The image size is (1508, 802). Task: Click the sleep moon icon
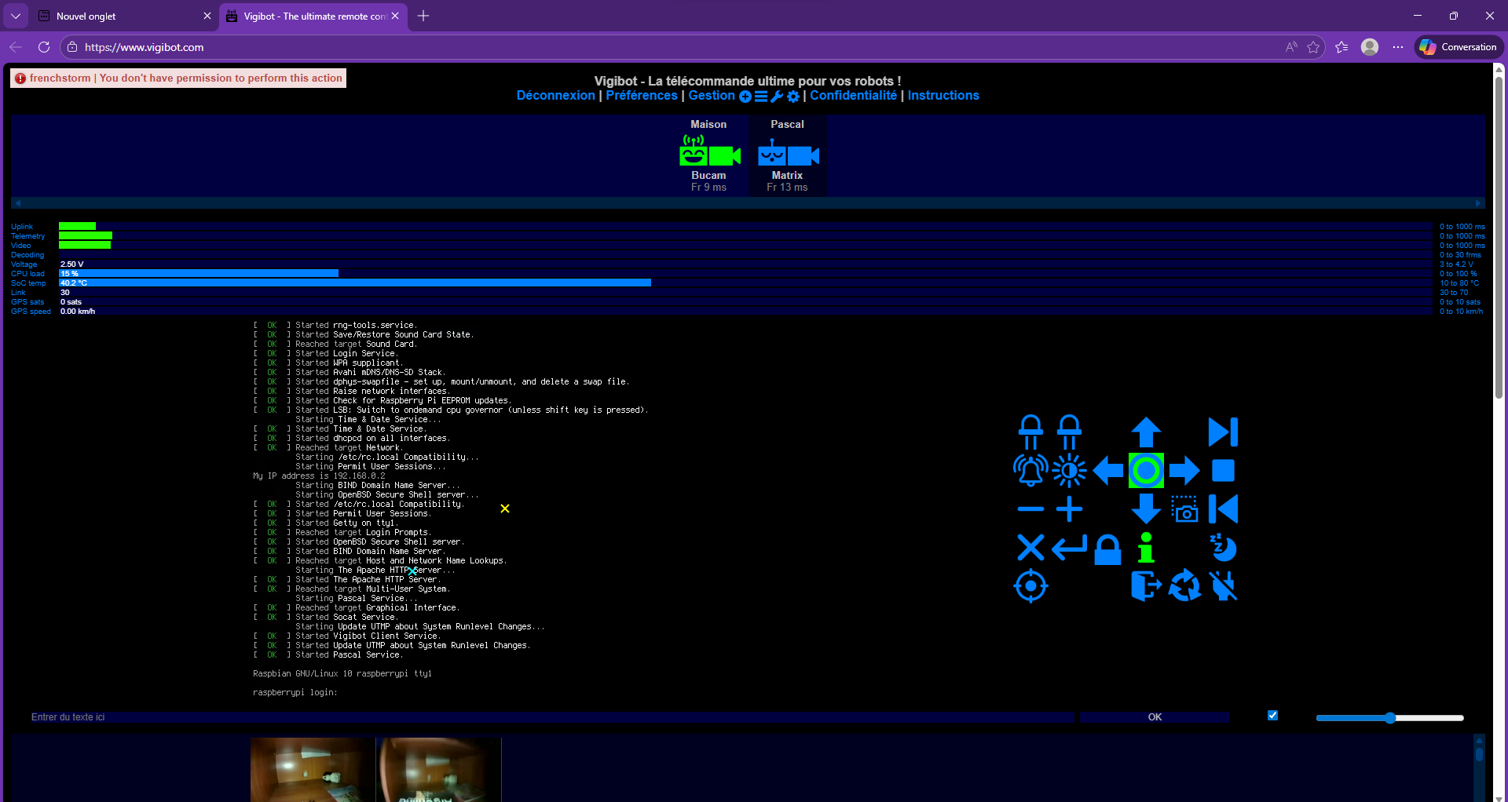click(x=1223, y=547)
